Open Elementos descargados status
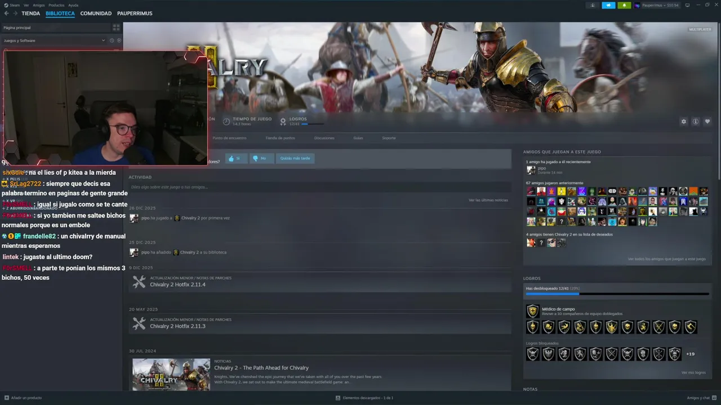Viewport: 721px width, 405px height. [364, 398]
